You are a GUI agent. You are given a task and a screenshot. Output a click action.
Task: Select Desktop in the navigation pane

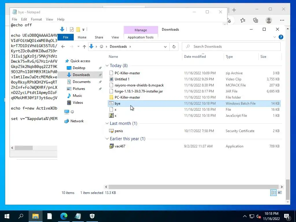79,68
